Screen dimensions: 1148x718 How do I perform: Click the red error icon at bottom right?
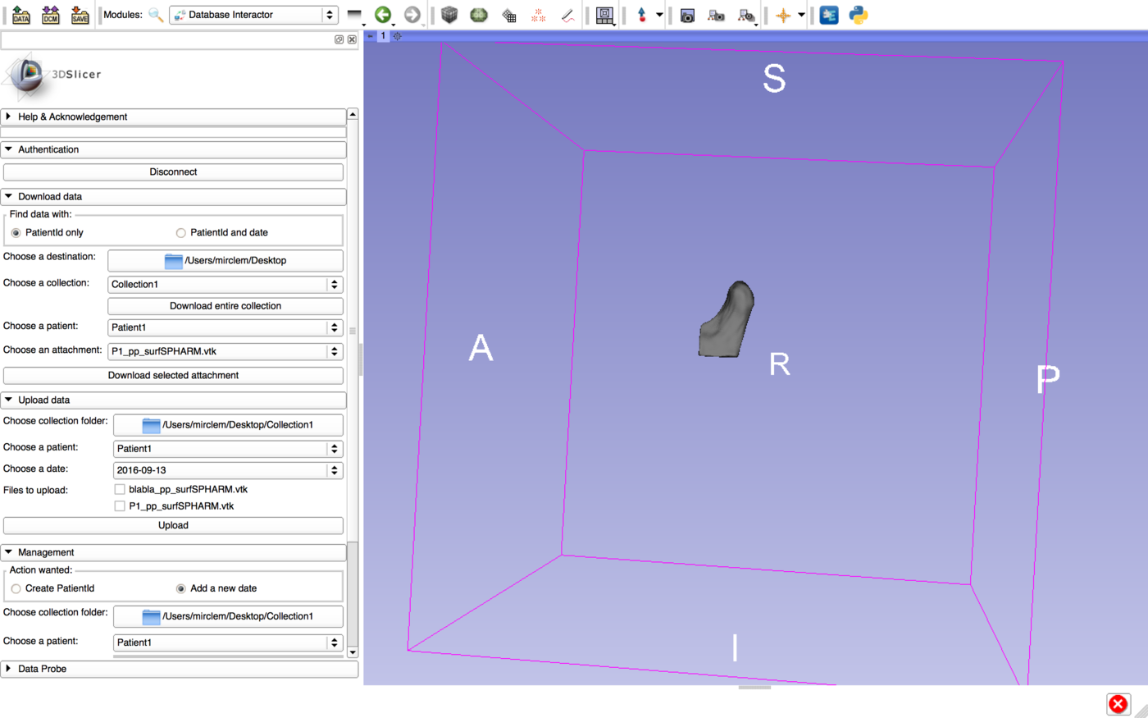[1118, 704]
